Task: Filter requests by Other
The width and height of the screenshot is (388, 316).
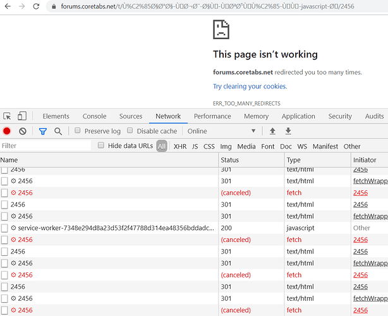Action: [x=352, y=147]
